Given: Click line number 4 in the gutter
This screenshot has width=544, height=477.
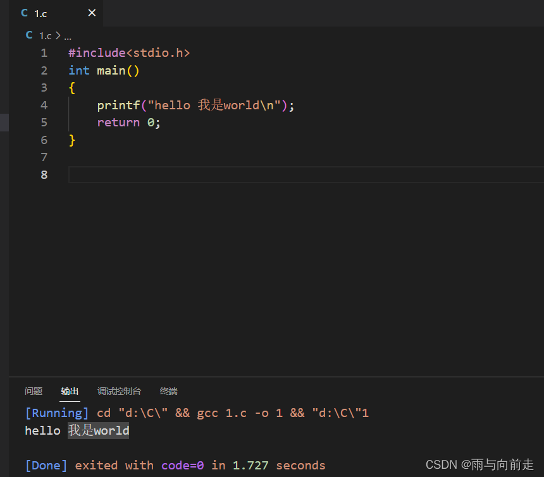Looking at the screenshot, I should coord(44,105).
